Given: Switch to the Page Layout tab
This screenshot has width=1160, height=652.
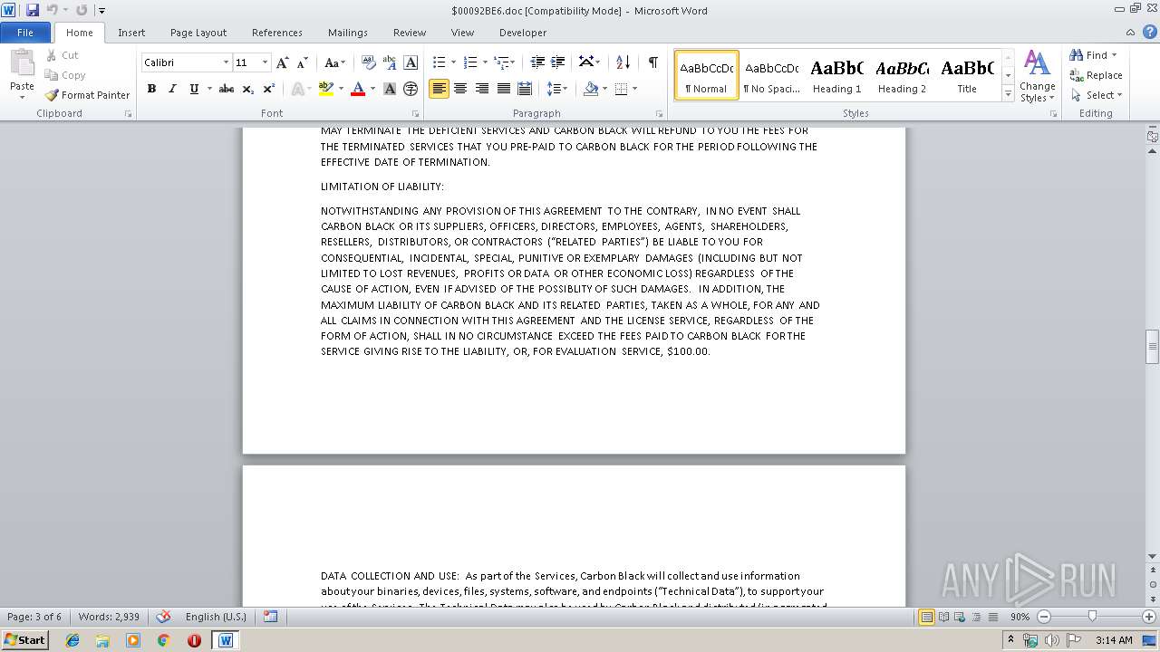Looking at the screenshot, I should pos(198,33).
